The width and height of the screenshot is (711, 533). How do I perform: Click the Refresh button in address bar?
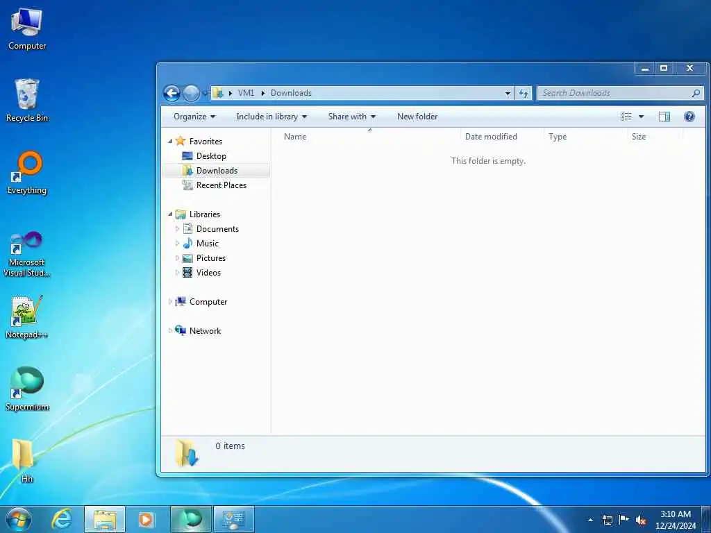click(524, 94)
